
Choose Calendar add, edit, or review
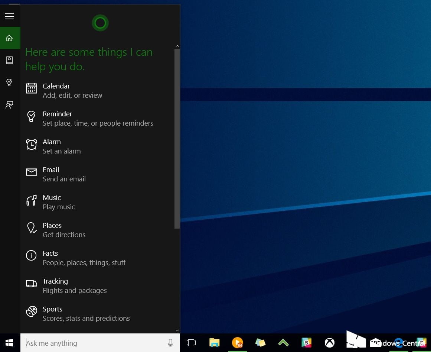72,91
